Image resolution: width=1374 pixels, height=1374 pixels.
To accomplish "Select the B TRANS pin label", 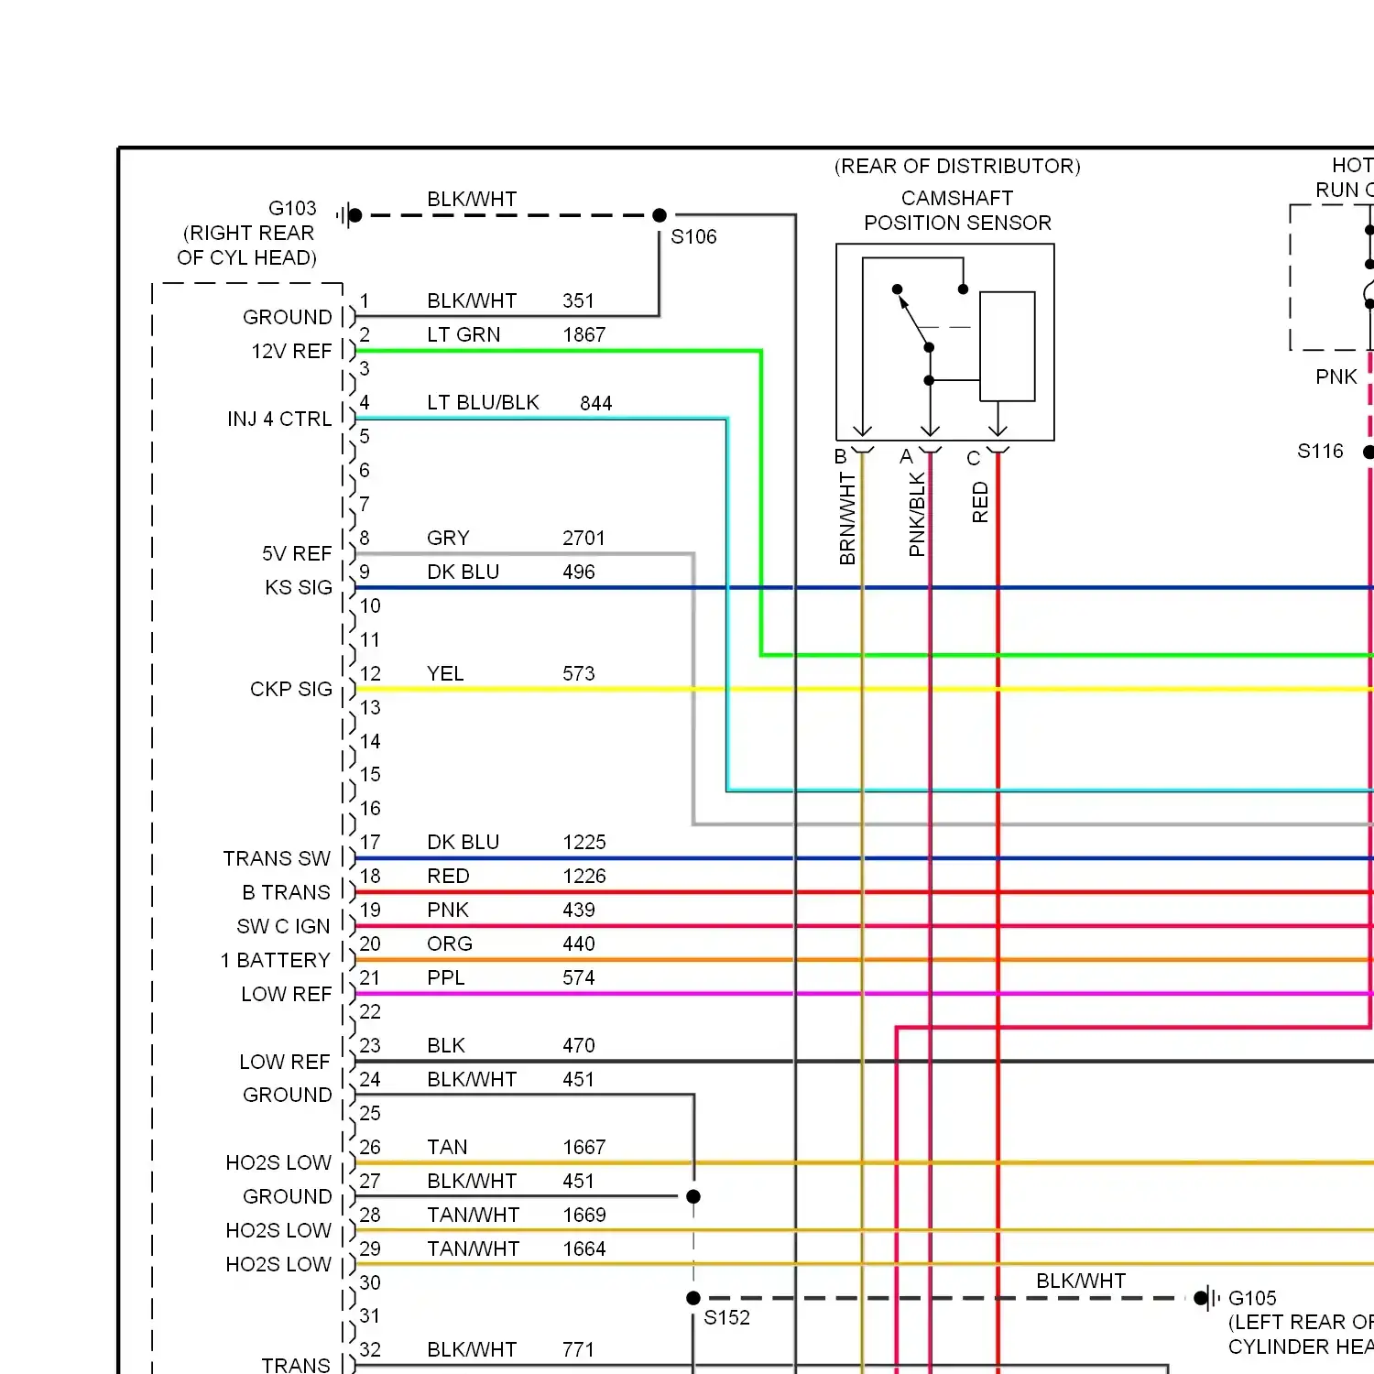I will (x=286, y=892).
